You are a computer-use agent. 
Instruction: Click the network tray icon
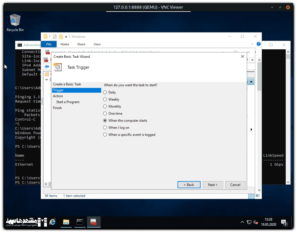249,222
